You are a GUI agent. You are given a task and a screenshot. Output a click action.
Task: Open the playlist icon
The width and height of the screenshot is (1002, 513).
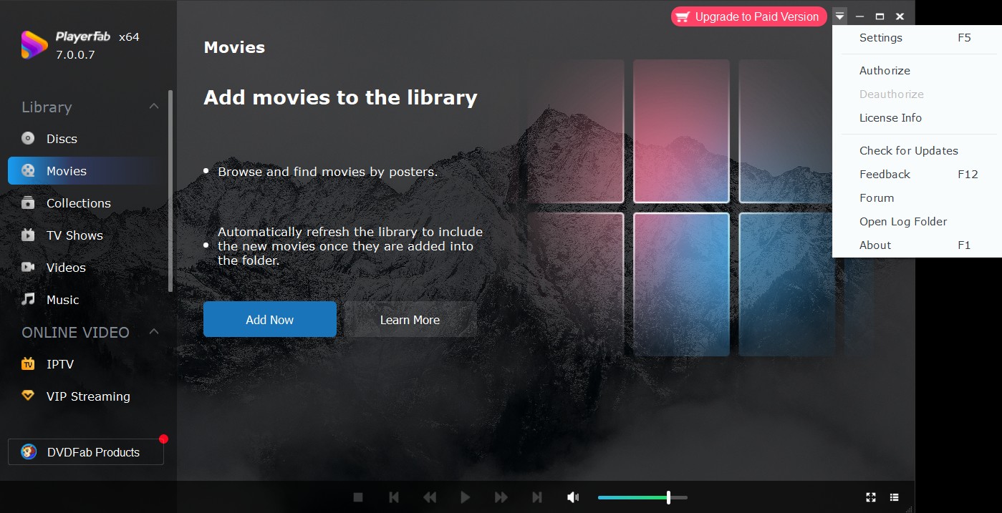(895, 497)
